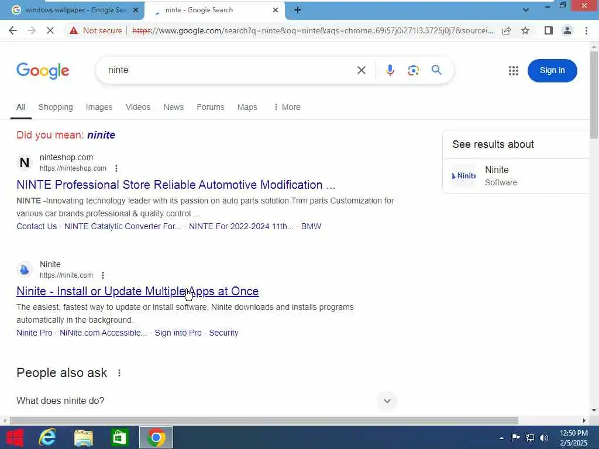
Task: Close the windows wallpaper tab
Action: tap(136, 10)
